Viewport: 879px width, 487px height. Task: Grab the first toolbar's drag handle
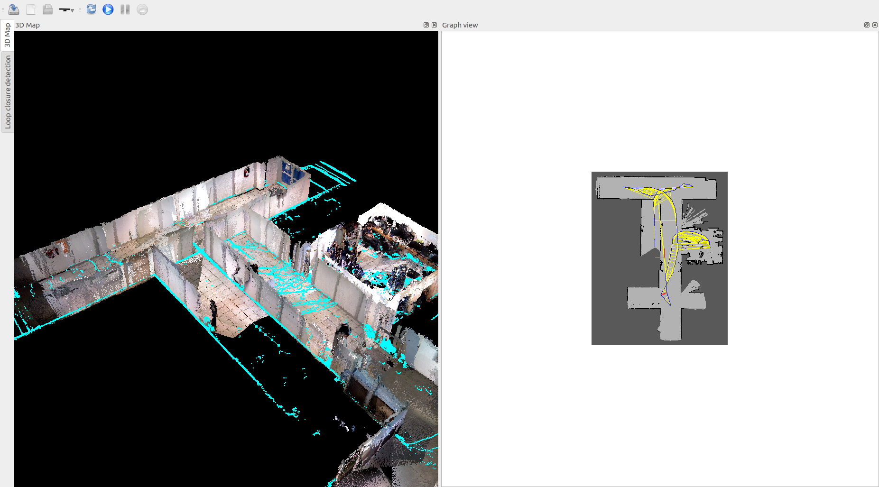coord(3,9)
